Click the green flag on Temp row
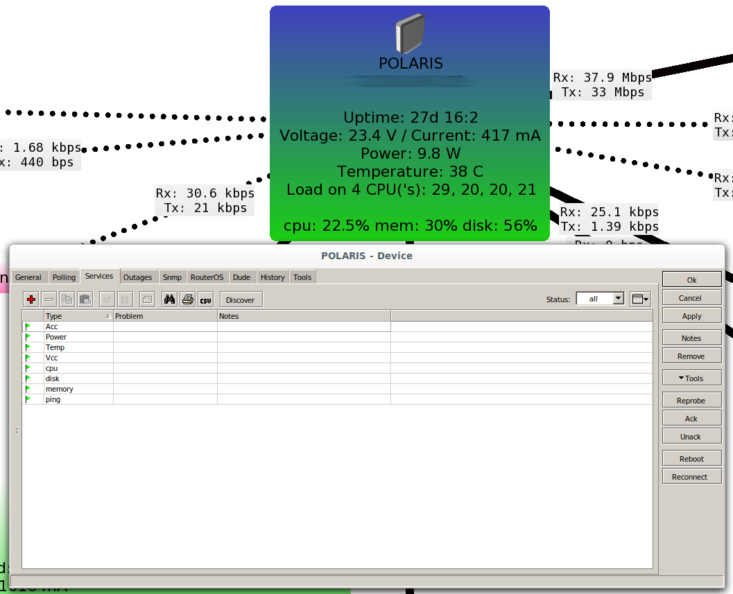Viewport: 733px width, 594px height. (x=28, y=347)
